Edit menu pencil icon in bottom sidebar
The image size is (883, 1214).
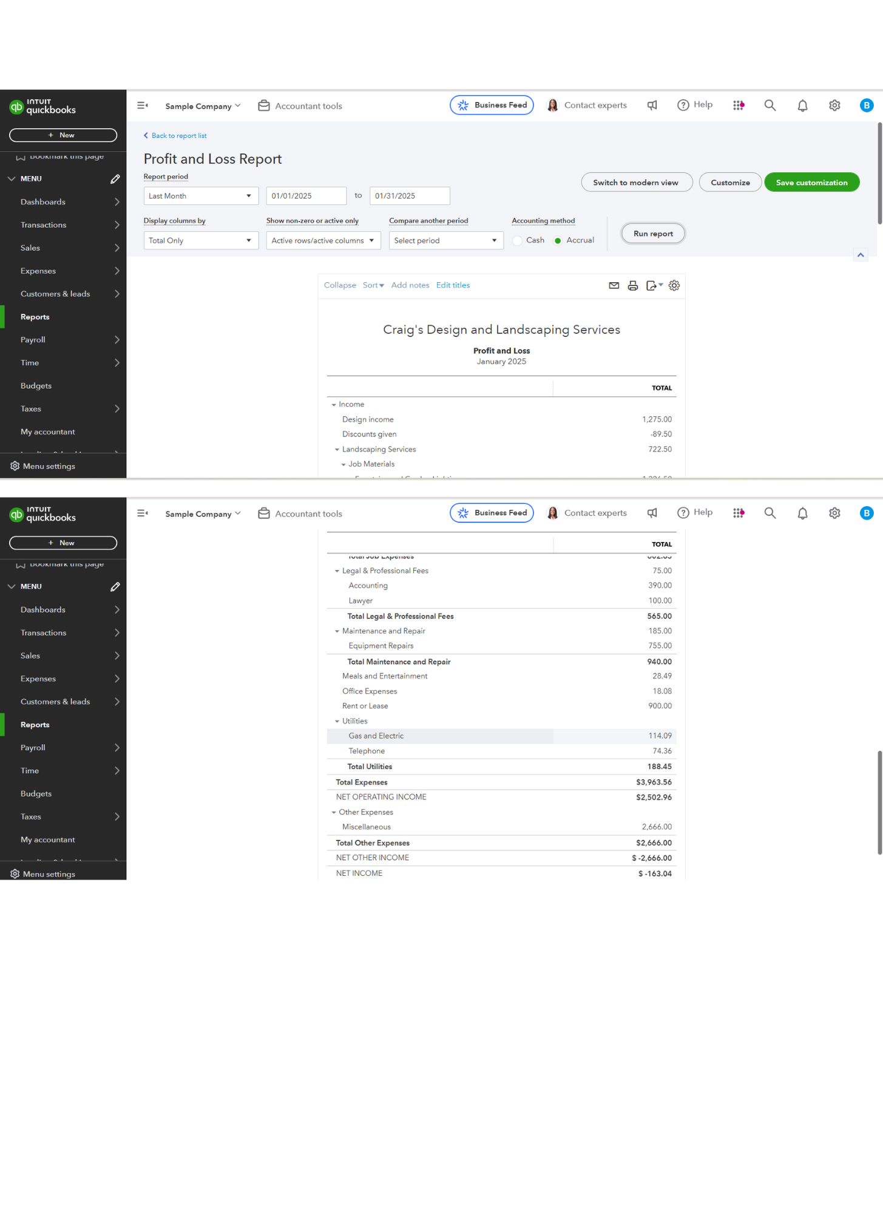(x=115, y=587)
